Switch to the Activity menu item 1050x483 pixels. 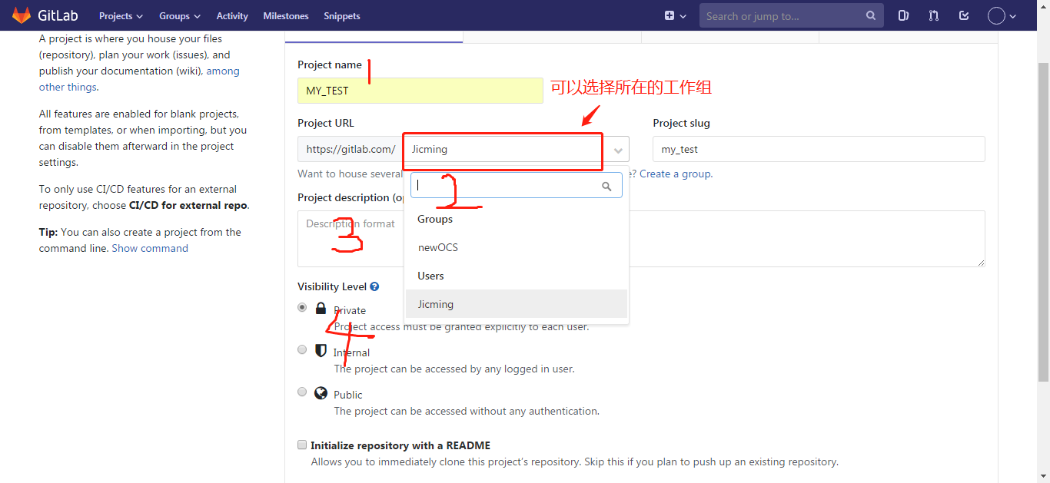(231, 15)
